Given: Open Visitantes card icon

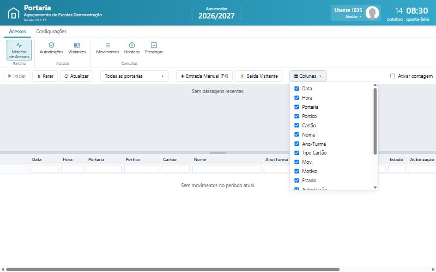Looking at the screenshot, I should [x=77, y=45].
